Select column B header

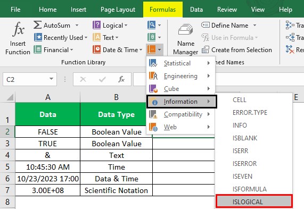pyautogui.click(x=116, y=97)
